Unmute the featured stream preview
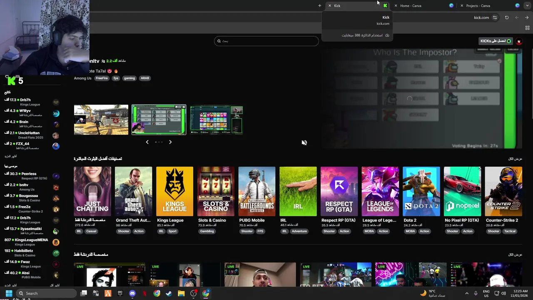This screenshot has height=300, width=533. coord(304,142)
